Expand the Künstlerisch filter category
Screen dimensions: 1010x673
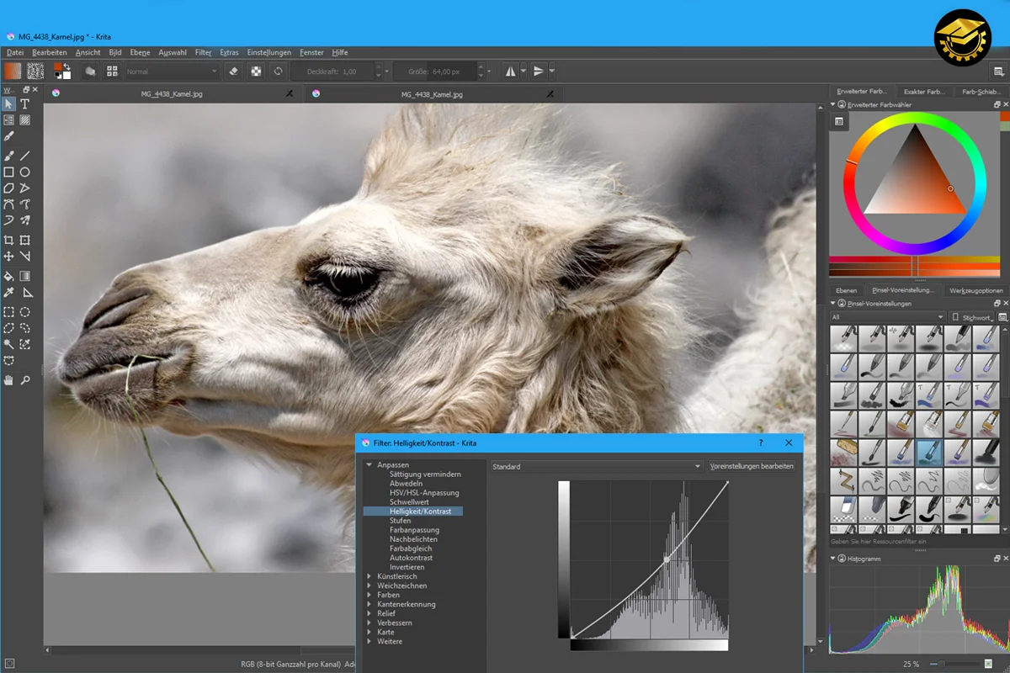369,576
